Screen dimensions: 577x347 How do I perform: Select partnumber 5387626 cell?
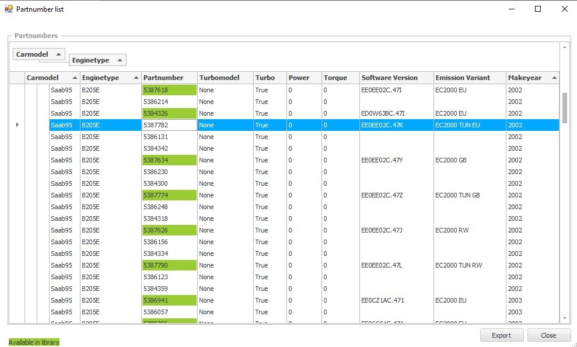tap(169, 230)
